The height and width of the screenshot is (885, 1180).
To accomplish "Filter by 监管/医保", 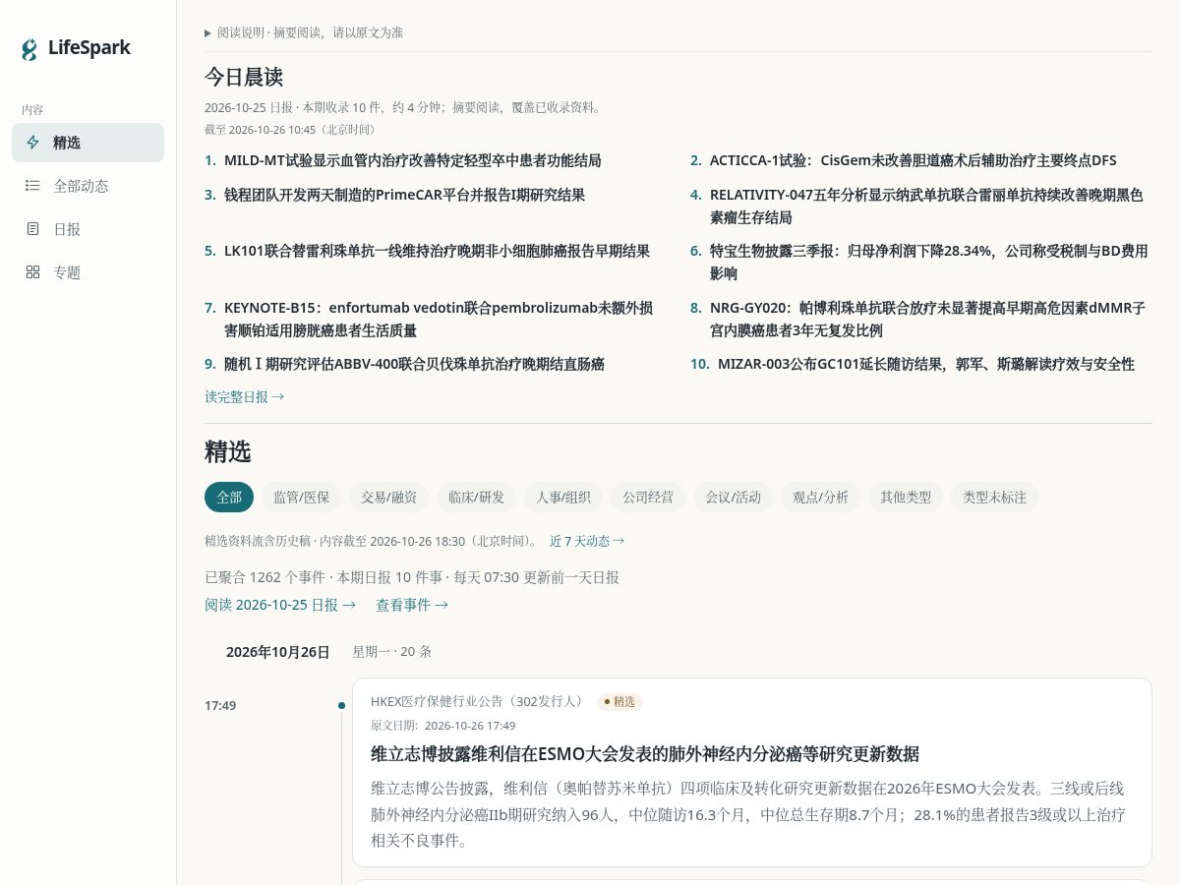I will click(x=301, y=498).
